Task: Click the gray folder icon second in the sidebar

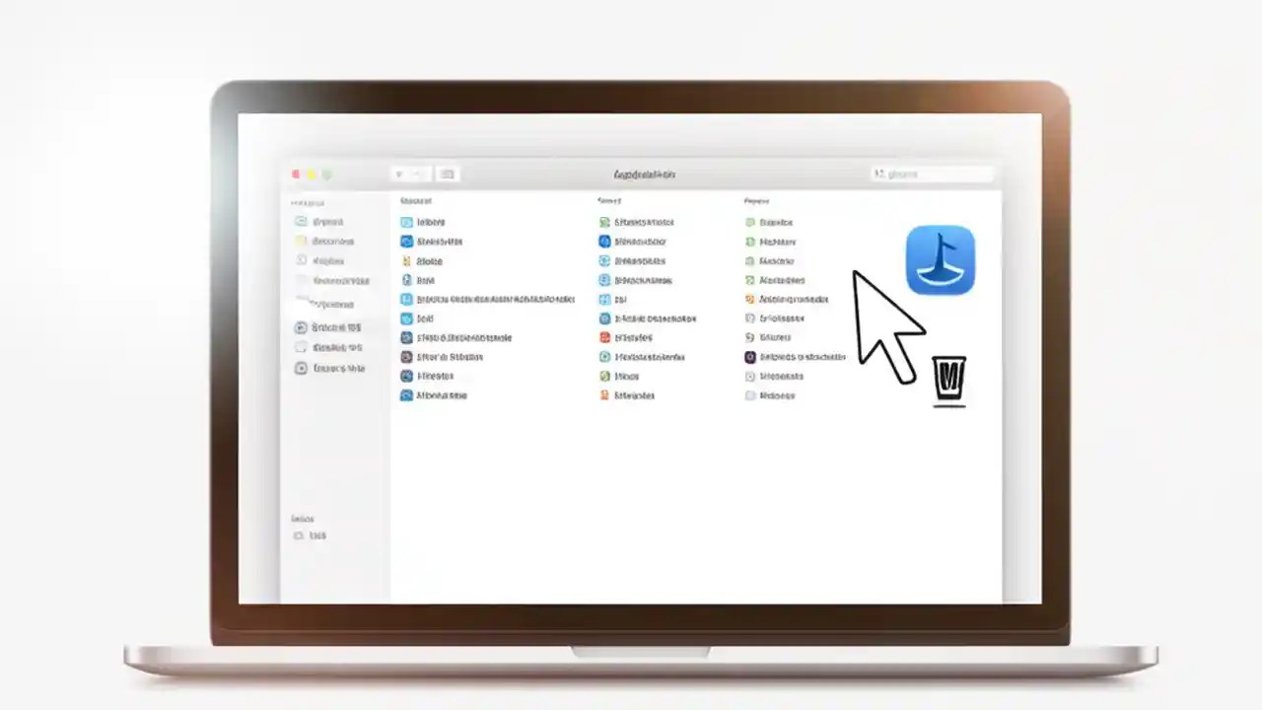Action: coord(301,241)
